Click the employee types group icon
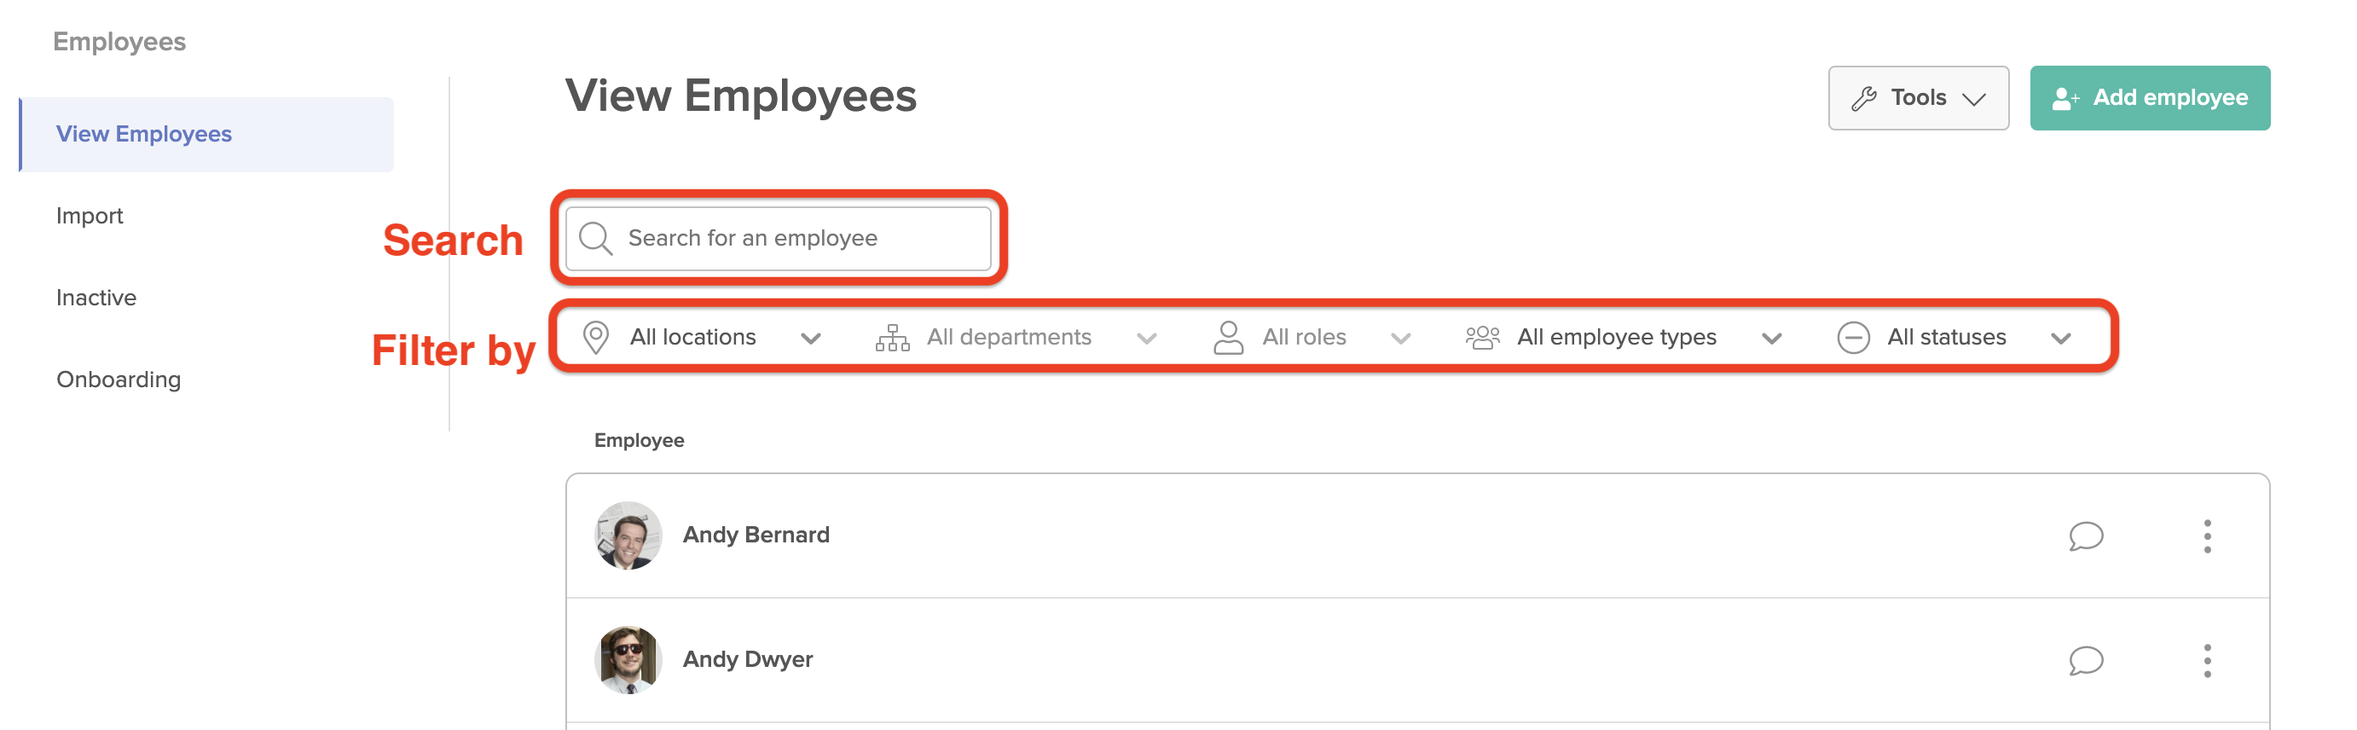This screenshot has height=730, width=2357. [1482, 338]
